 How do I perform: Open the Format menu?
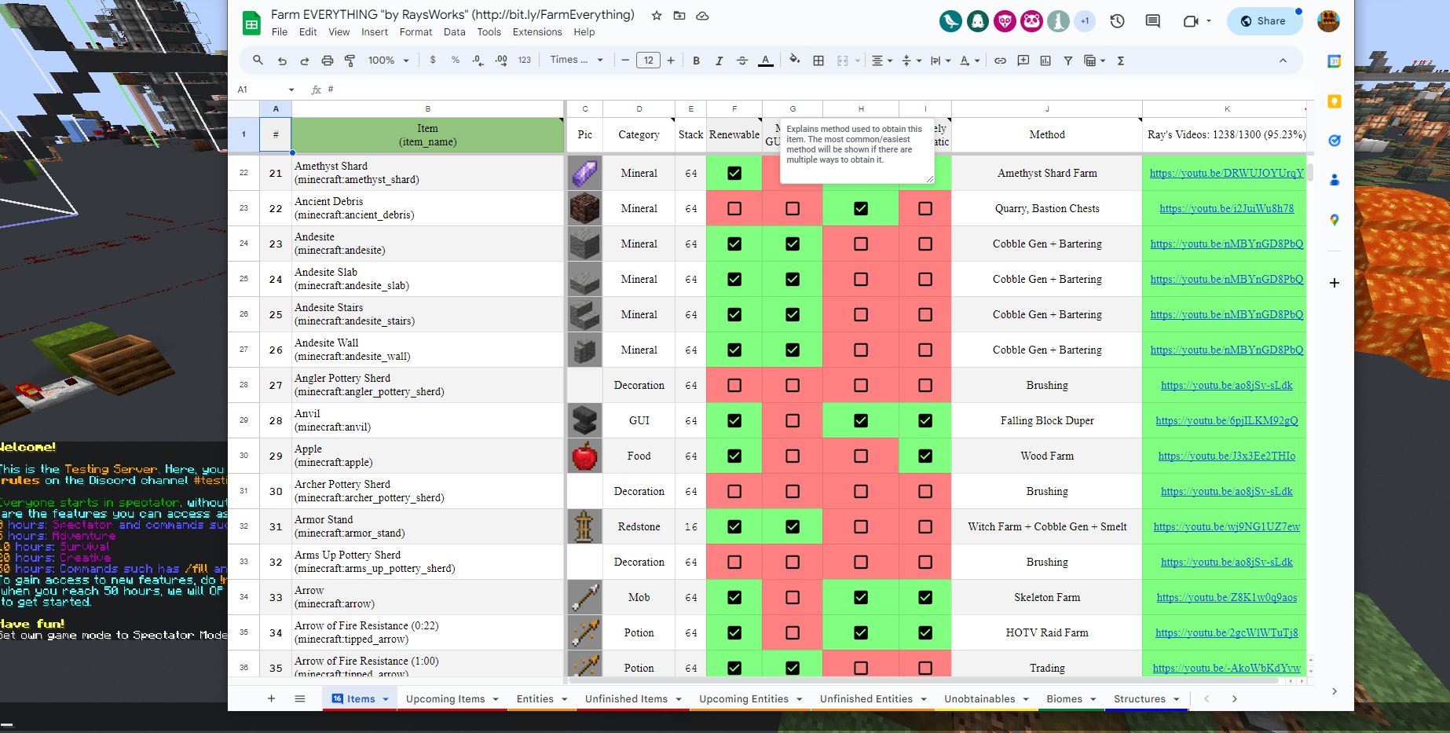pyautogui.click(x=416, y=32)
